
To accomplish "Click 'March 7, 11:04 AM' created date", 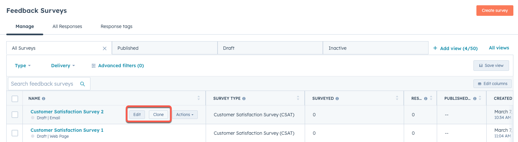I will (x=503, y=133).
